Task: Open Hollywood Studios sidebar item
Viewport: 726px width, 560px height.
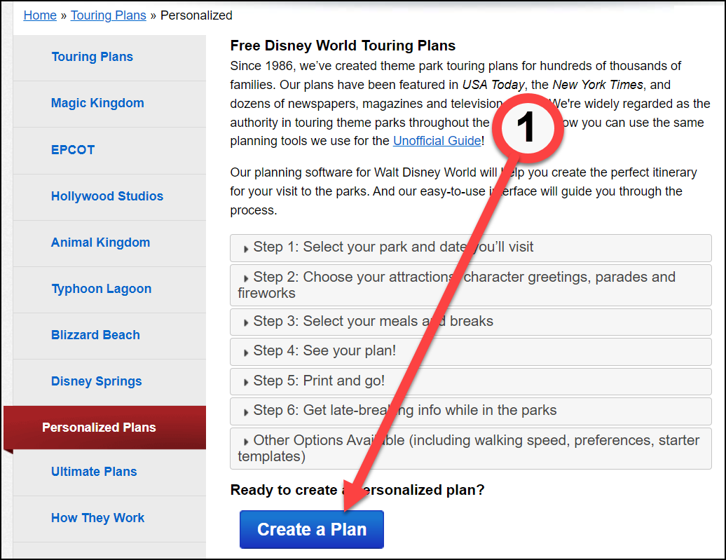Action: 107,196
